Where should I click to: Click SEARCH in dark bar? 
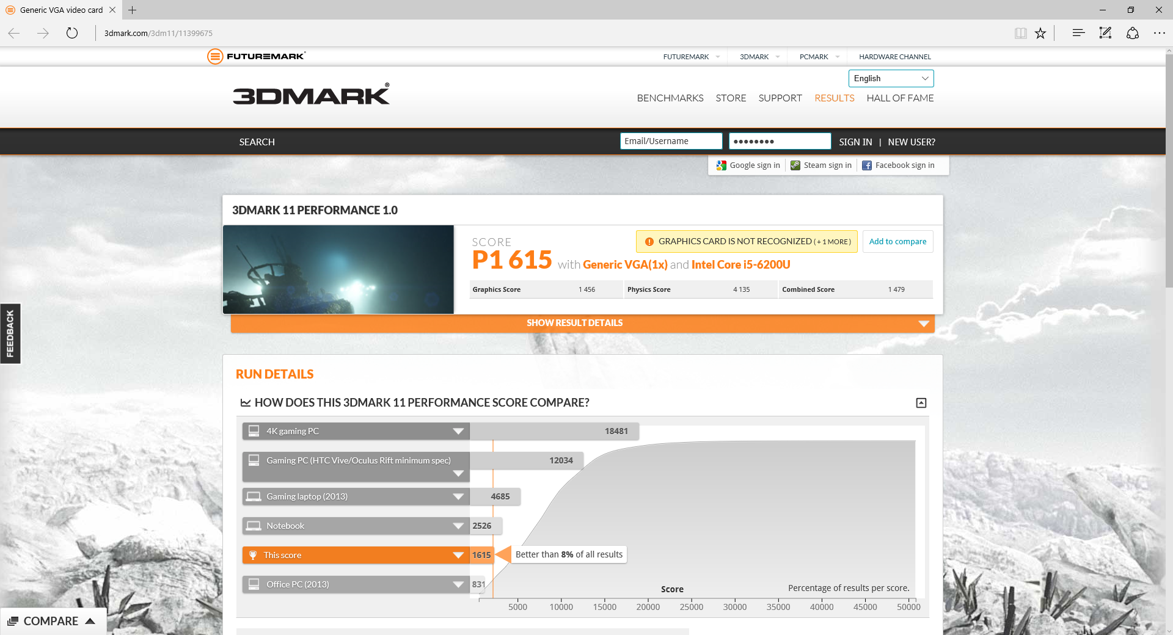pos(257,142)
